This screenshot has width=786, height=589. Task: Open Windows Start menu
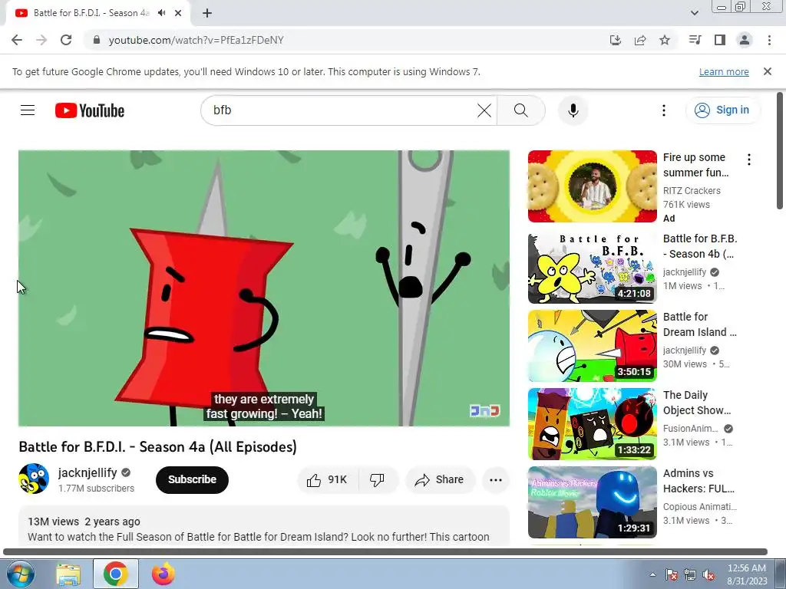point(19,574)
